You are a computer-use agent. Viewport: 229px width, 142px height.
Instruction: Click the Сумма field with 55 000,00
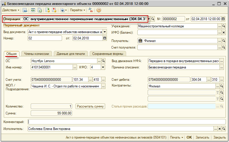coord(51,113)
